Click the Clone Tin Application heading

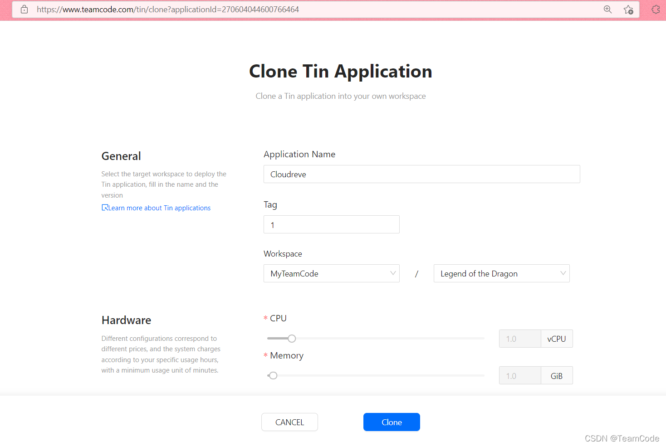pos(340,72)
